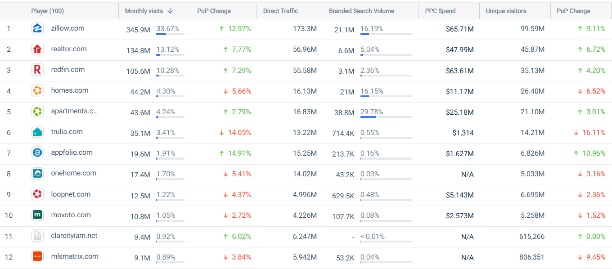Open the truncated apartments.c… link
The image size is (612, 269).
[74, 111]
